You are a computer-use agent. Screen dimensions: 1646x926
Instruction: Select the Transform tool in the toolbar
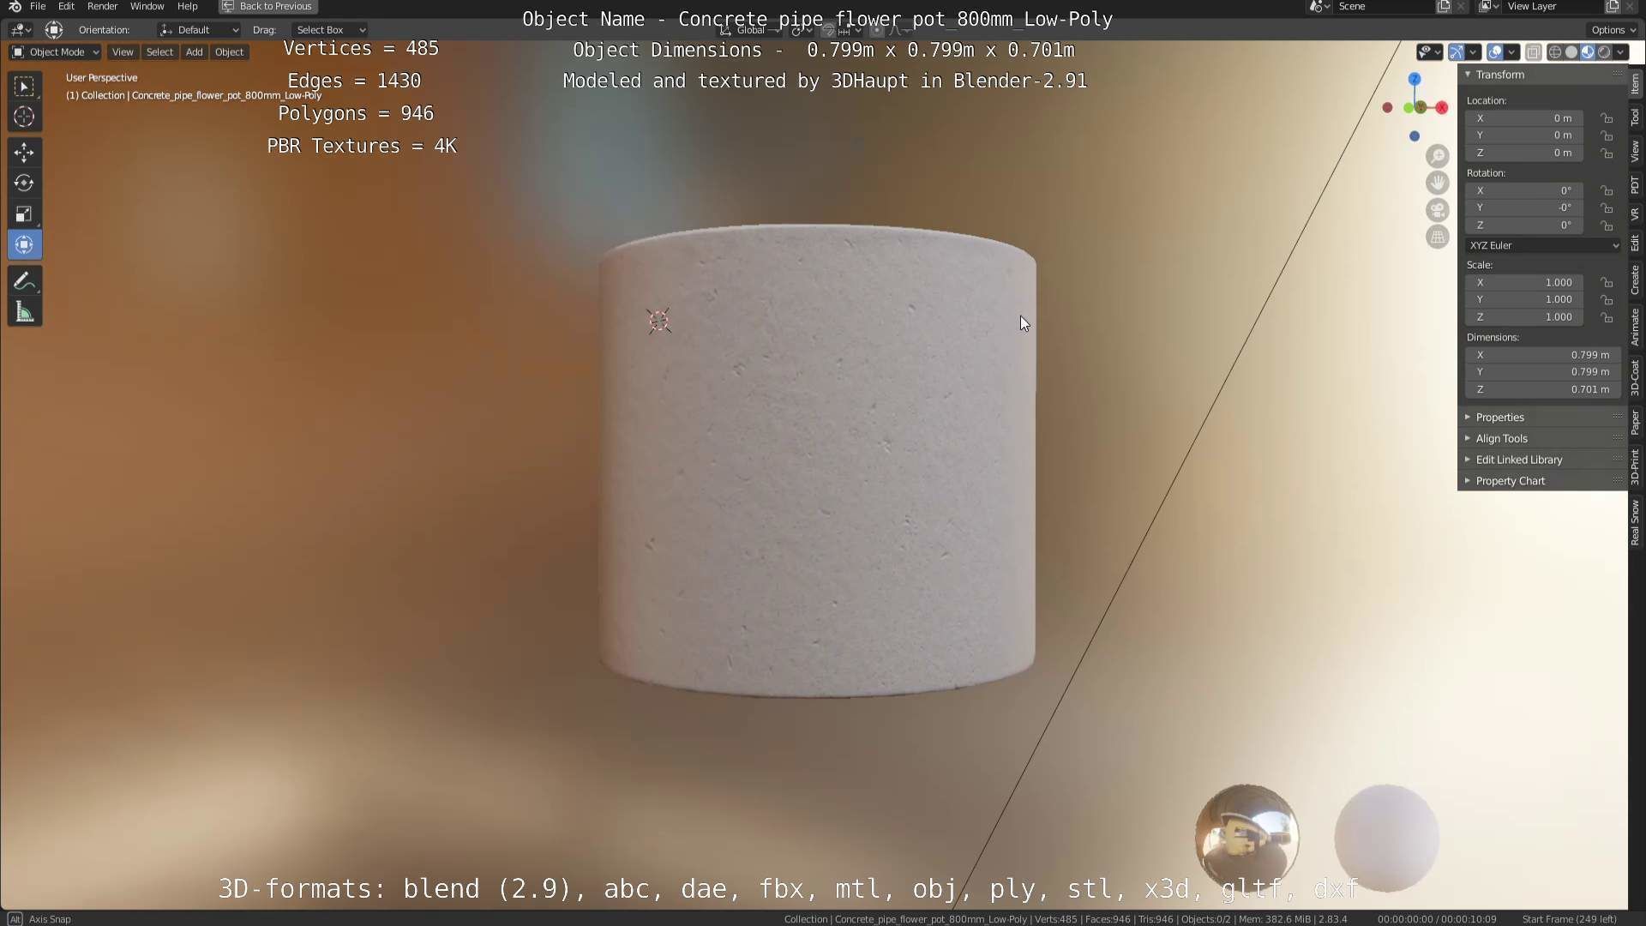point(24,245)
